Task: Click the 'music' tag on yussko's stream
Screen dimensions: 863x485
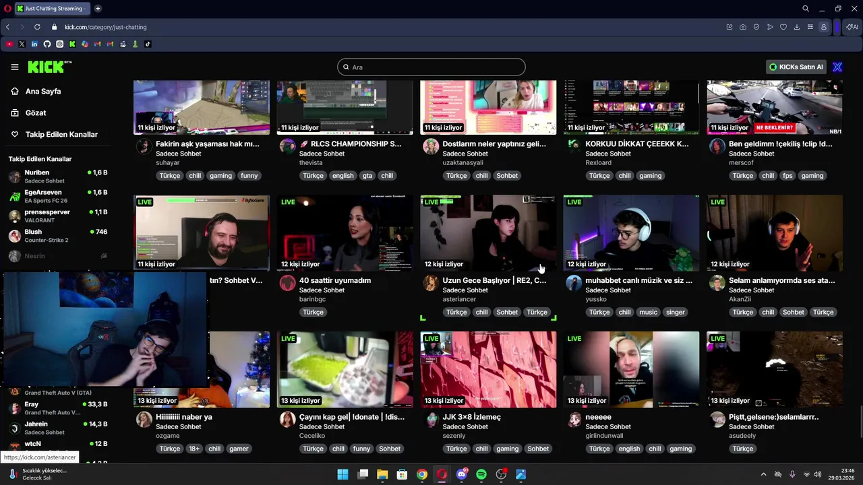Action: click(648, 312)
